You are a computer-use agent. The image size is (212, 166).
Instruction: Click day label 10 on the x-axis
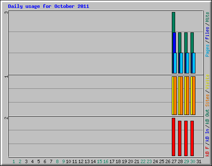pos(68,161)
